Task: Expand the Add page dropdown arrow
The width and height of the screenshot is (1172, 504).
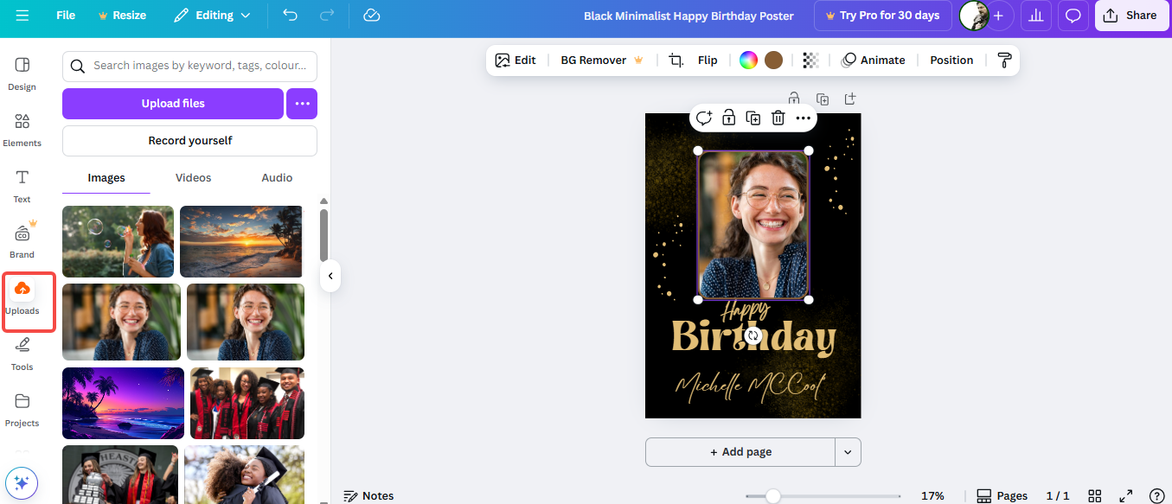Action: coord(848,451)
